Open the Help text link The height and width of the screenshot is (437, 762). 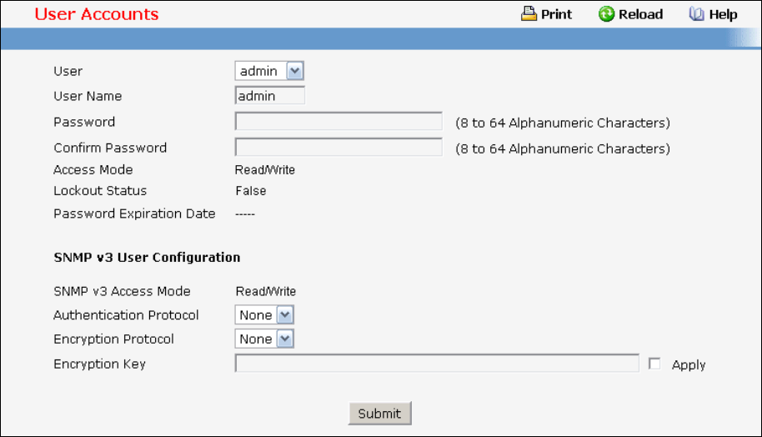coord(723,14)
